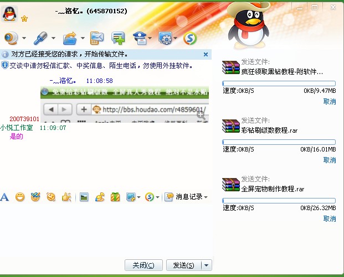Click the 200739101 number text

click(x=24, y=119)
